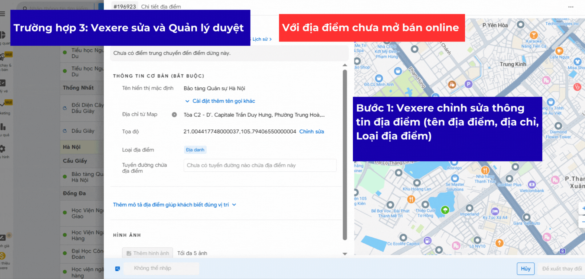
Task: Click the Thêm hình ảnh button
Action: tap(148, 253)
